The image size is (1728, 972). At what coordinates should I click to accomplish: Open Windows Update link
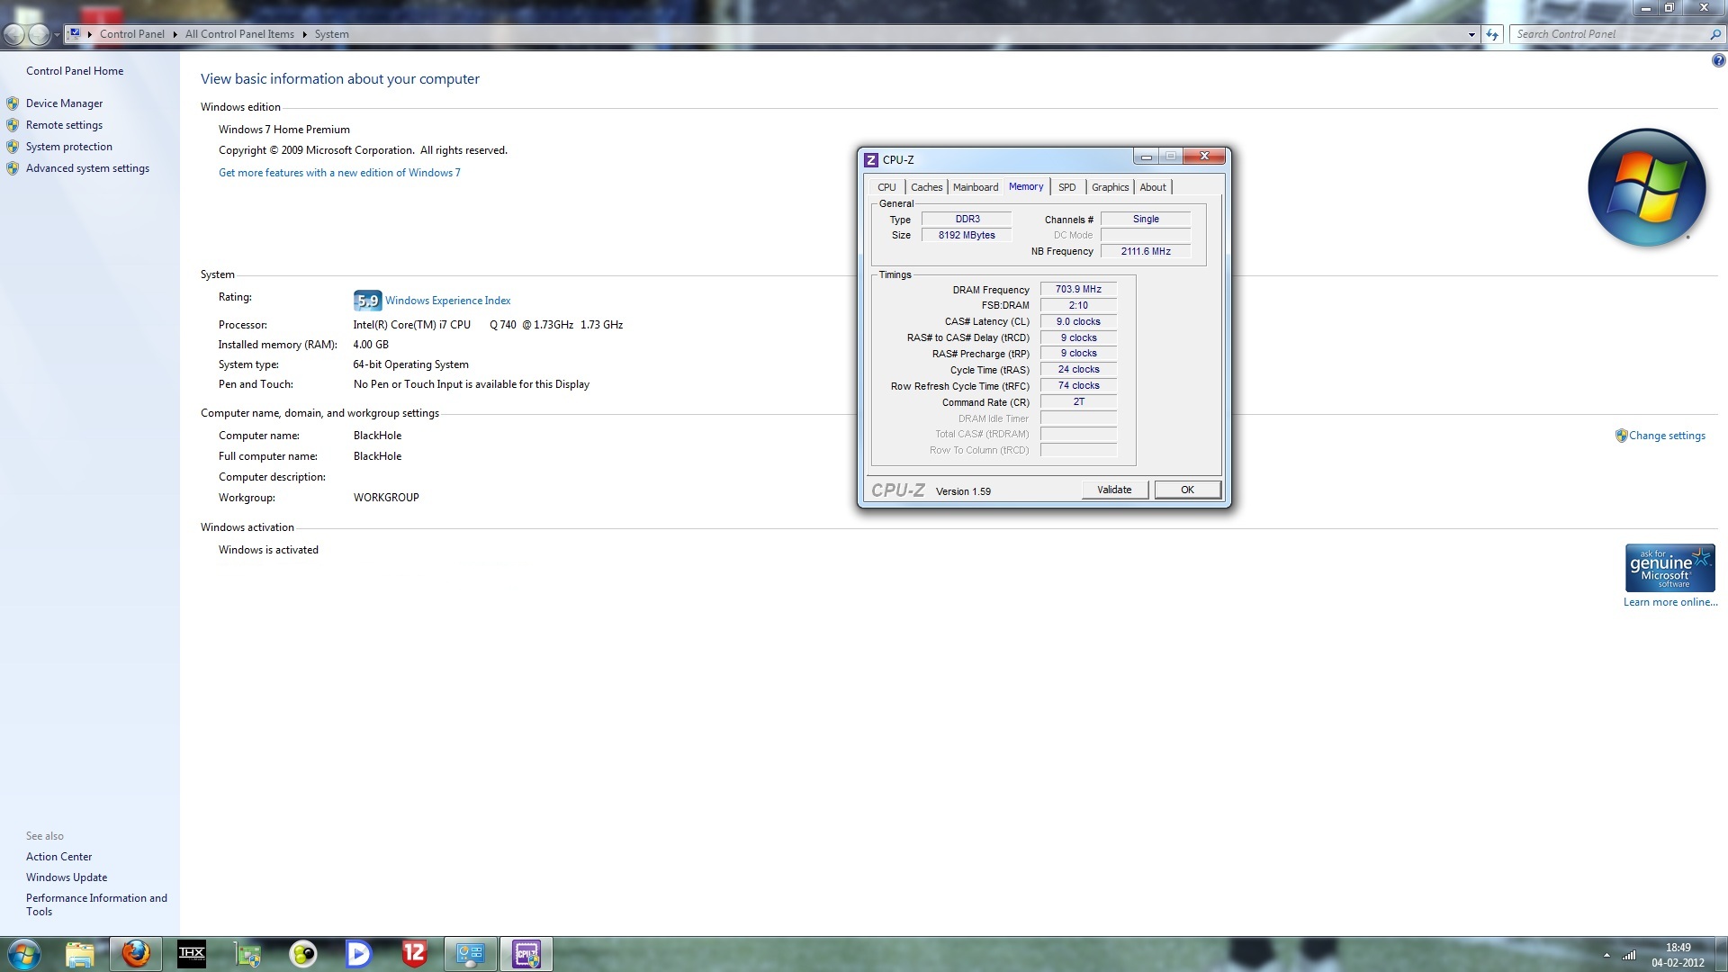67,877
